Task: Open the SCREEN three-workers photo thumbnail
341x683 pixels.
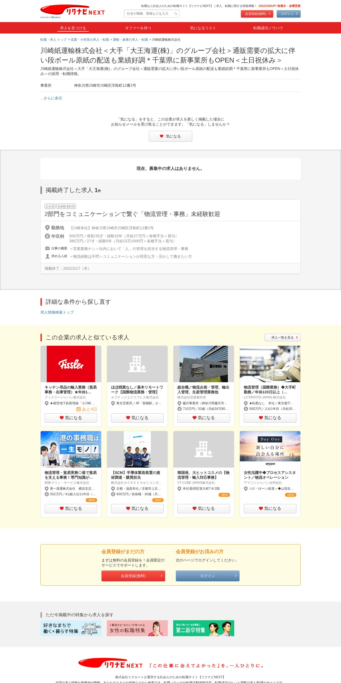Action: 137,449
